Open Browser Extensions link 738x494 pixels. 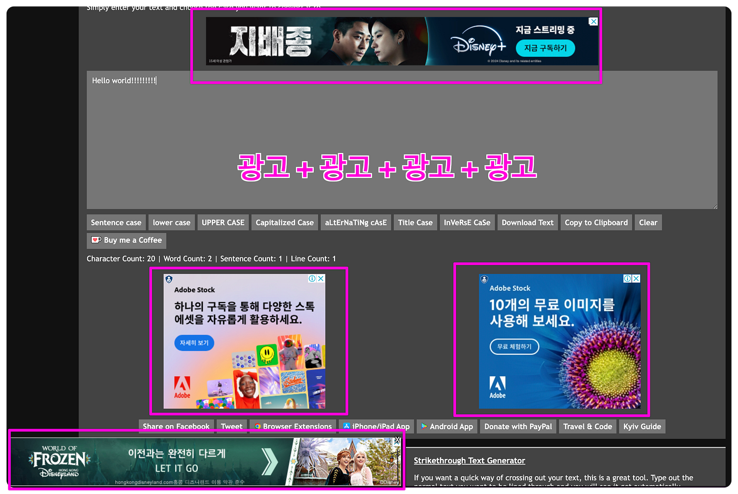click(293, 427)
